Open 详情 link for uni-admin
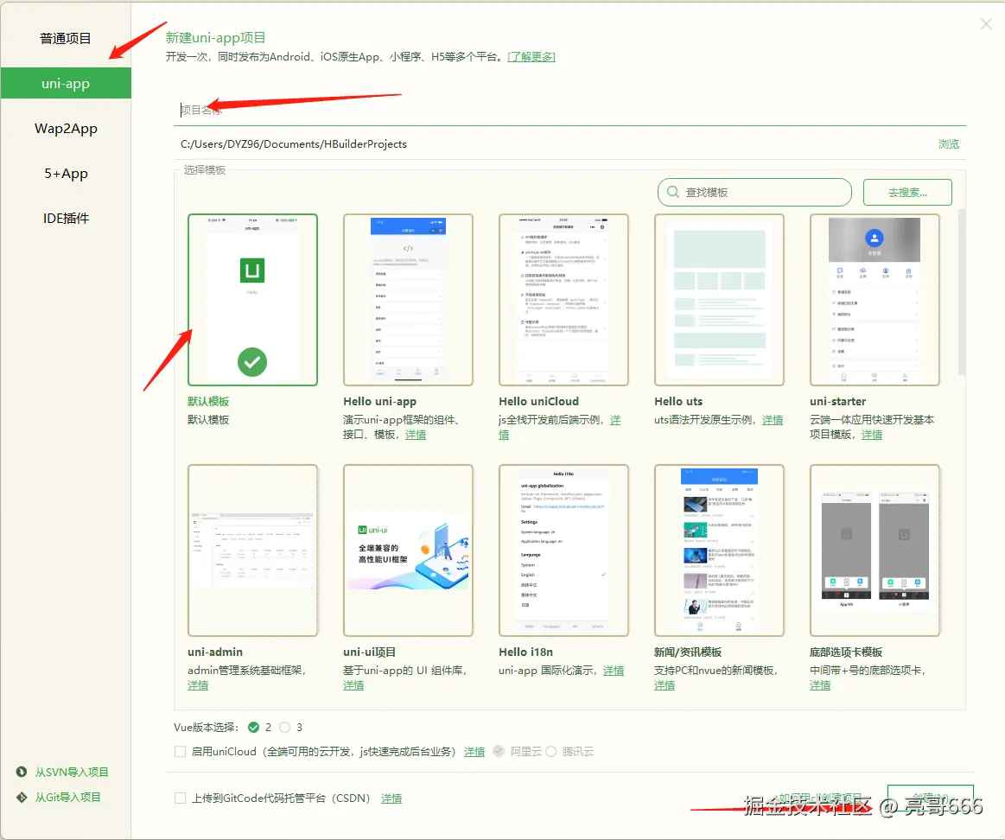This screenshot has width=1005, height=840. click(x=198, y=685)
